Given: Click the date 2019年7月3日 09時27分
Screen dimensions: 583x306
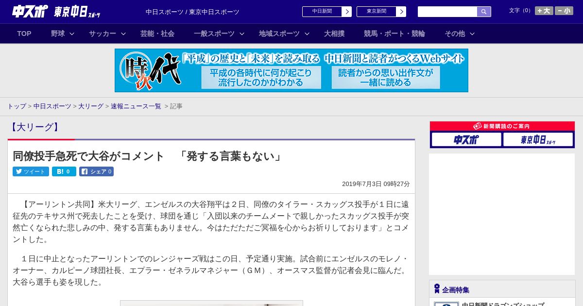Looking at the screenshot, I should pyautogui.click(x=376, y=184).
